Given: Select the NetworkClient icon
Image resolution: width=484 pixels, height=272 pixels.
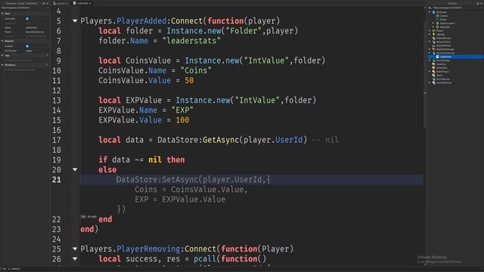Looking at the screenshot, I should point(433,42).
